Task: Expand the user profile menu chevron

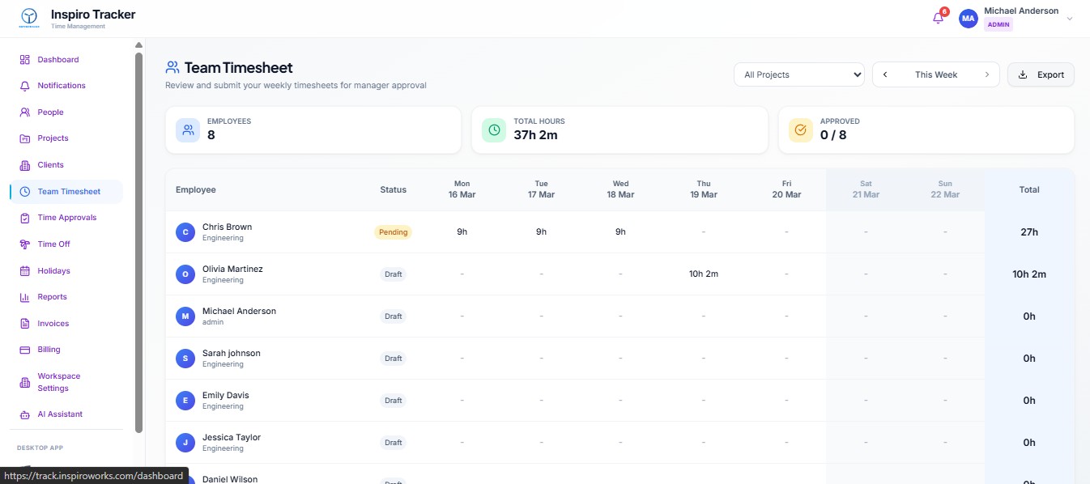Action: point(1069,19)
